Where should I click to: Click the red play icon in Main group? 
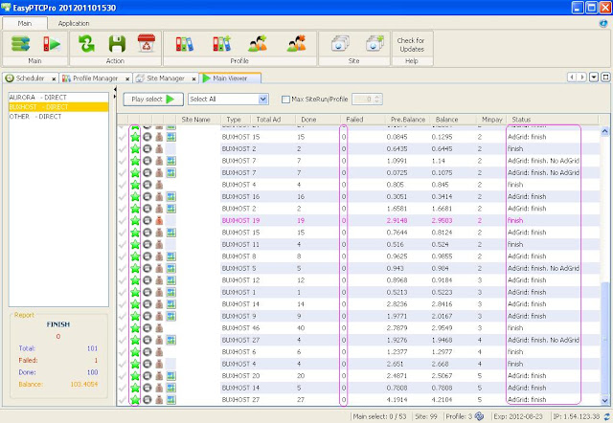click(52, 44)
